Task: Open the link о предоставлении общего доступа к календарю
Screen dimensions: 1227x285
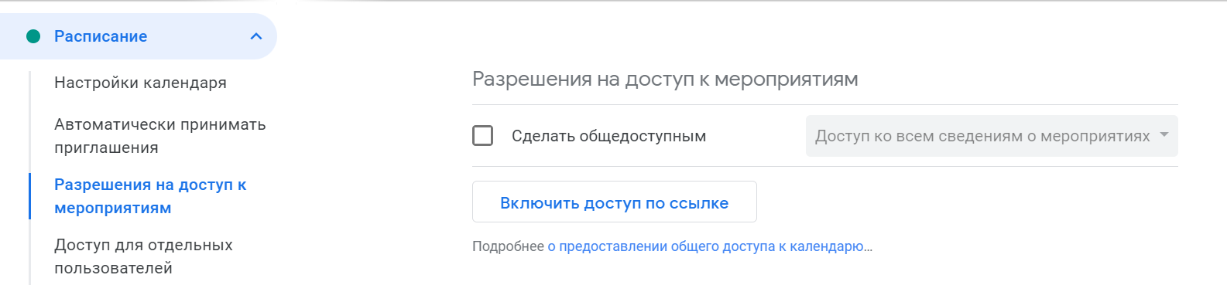Action: [x=710, y=246]
